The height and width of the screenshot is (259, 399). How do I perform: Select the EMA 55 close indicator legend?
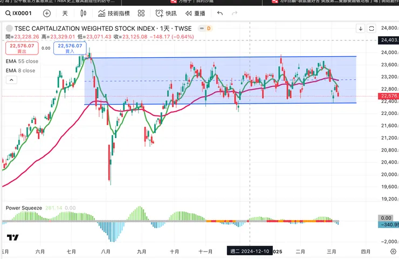point(22,62)
